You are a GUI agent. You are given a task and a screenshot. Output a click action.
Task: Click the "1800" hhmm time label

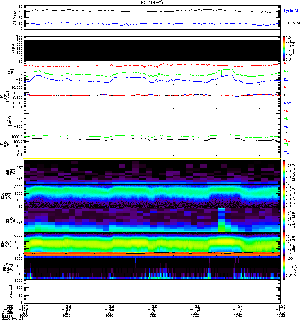[280, 315]
